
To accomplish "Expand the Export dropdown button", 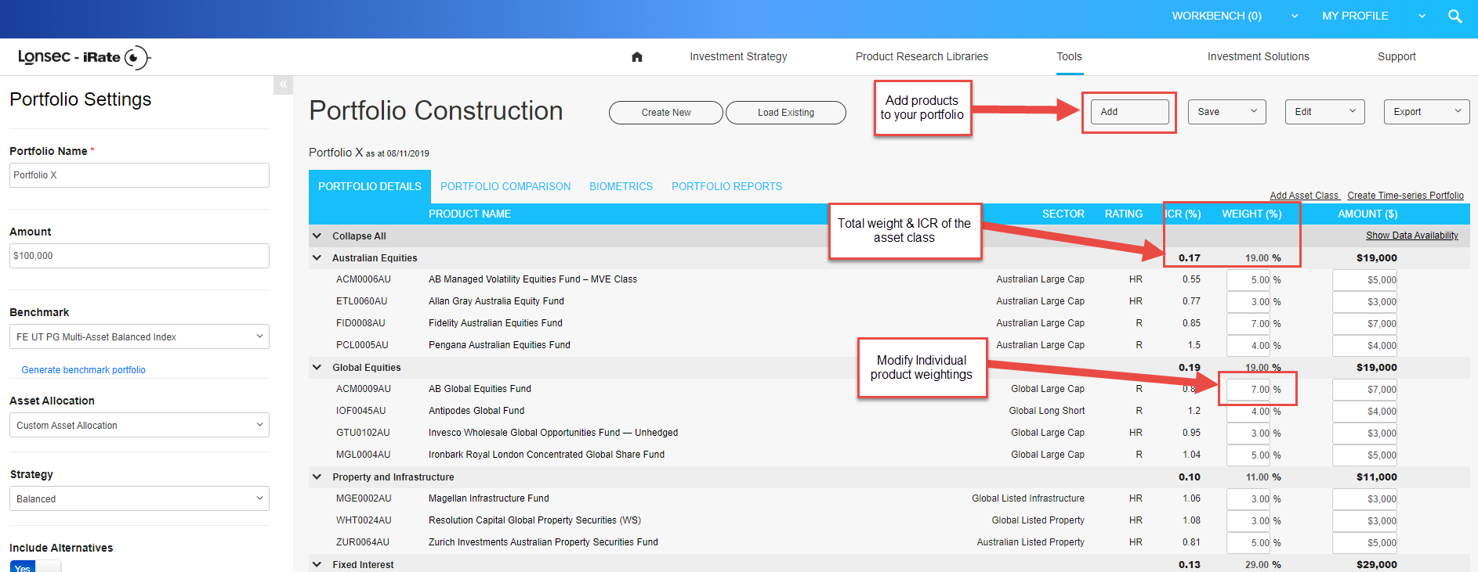I will coord(1425,111).
